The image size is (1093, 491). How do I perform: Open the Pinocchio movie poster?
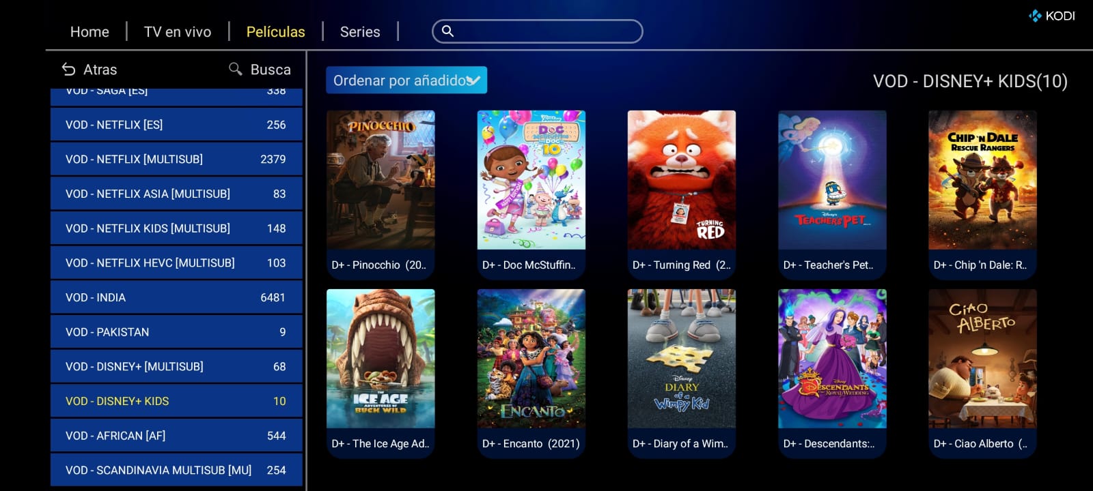[x=381, y=180]
